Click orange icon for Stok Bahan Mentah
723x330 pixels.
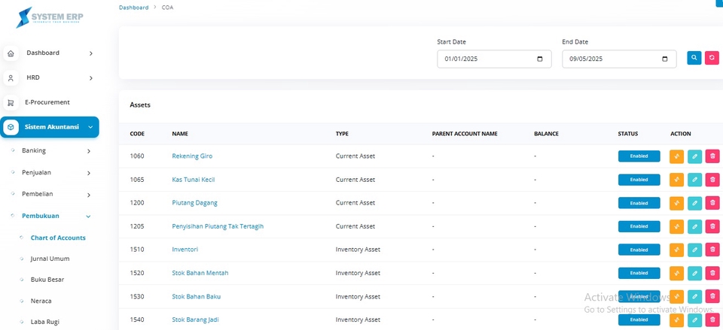coord(676,274)
